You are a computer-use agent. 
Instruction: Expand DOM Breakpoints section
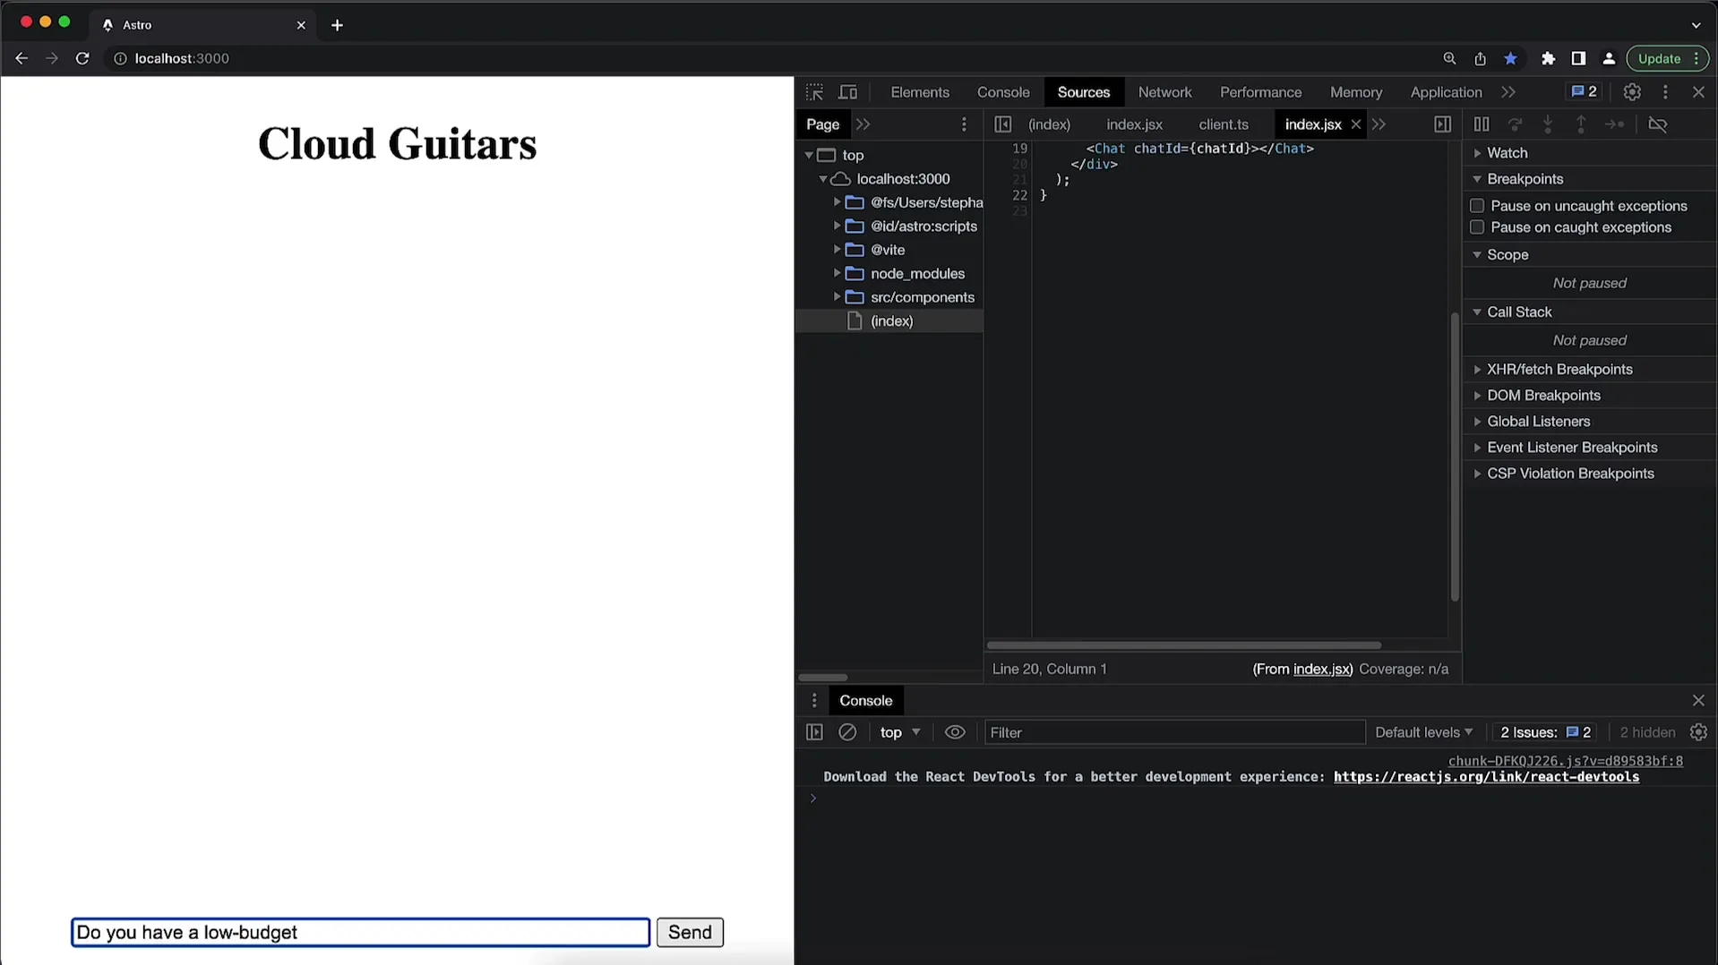point(1477,396)
